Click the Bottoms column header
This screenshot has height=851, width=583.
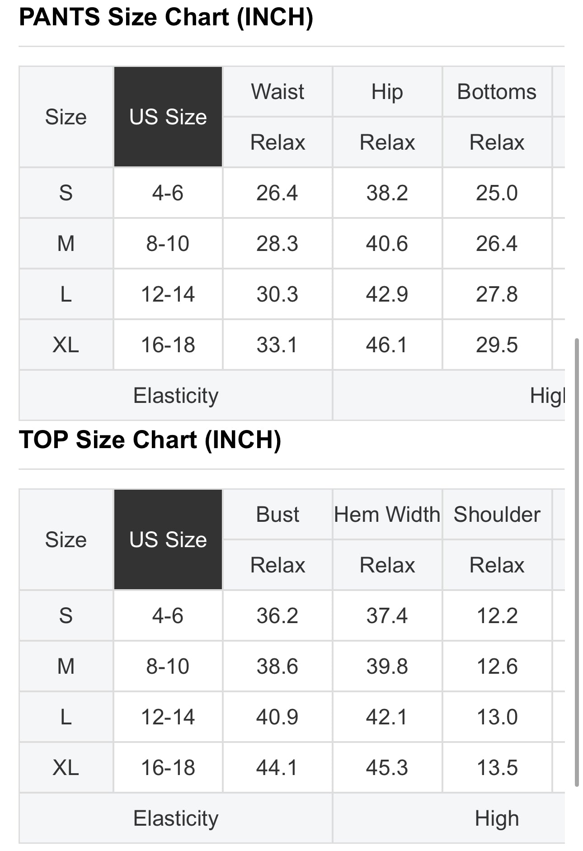[497, 91]
